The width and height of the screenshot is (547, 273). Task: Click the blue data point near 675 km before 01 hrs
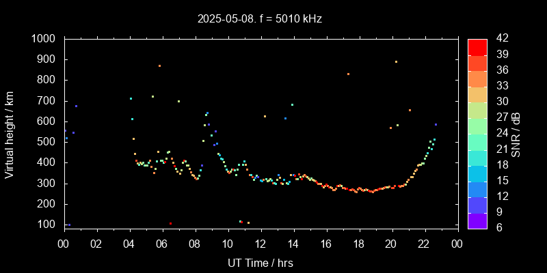76,106
